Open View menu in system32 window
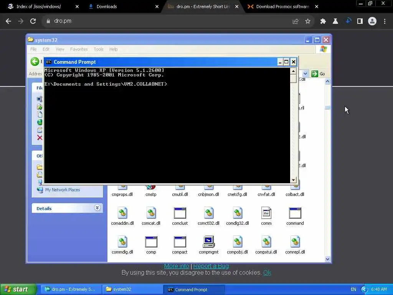The height and width of the screenshot is (295, 393). (x=60, y=49)
